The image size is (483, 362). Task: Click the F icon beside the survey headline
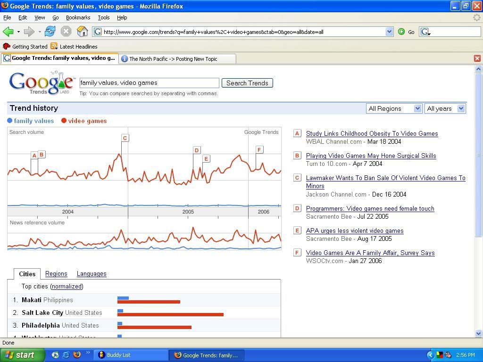point(297,253)
